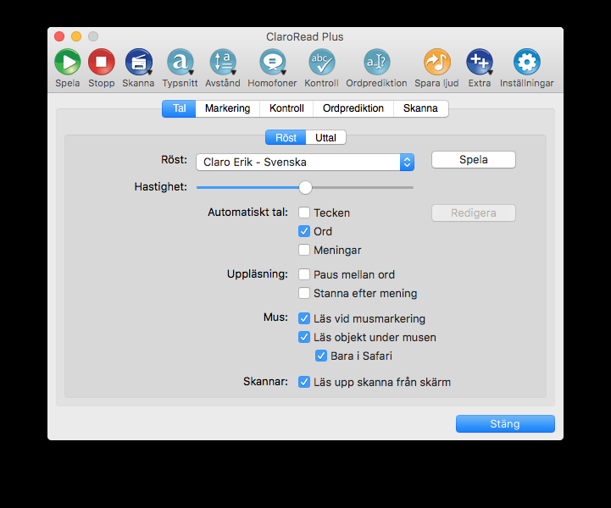Uncheck Läs upp skanna från skärm

tap(304, 382)
